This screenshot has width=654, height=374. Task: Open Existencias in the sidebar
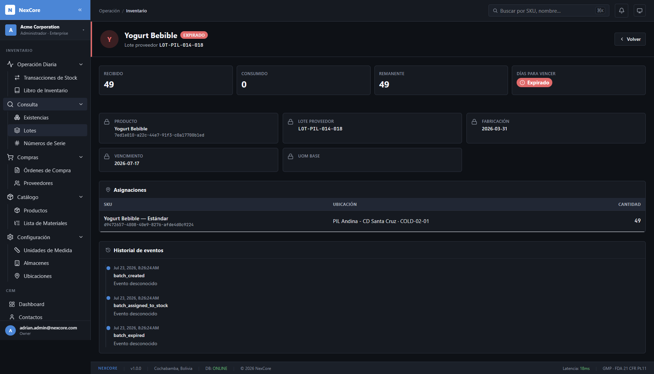(47, 118)
